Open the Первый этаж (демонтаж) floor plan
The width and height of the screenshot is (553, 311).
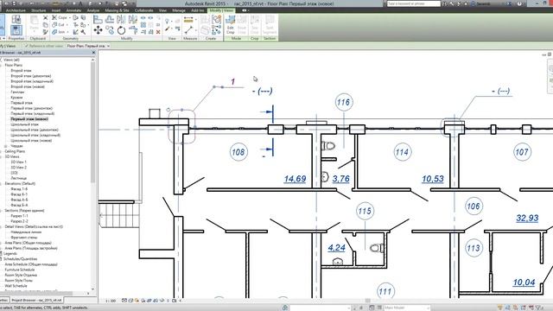pos(31,108)
